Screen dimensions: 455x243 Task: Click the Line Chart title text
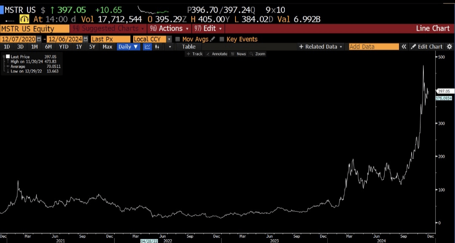pyautogui.click(x=433, y=29)
